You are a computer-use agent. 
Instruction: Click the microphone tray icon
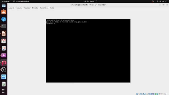pos(163,1)
